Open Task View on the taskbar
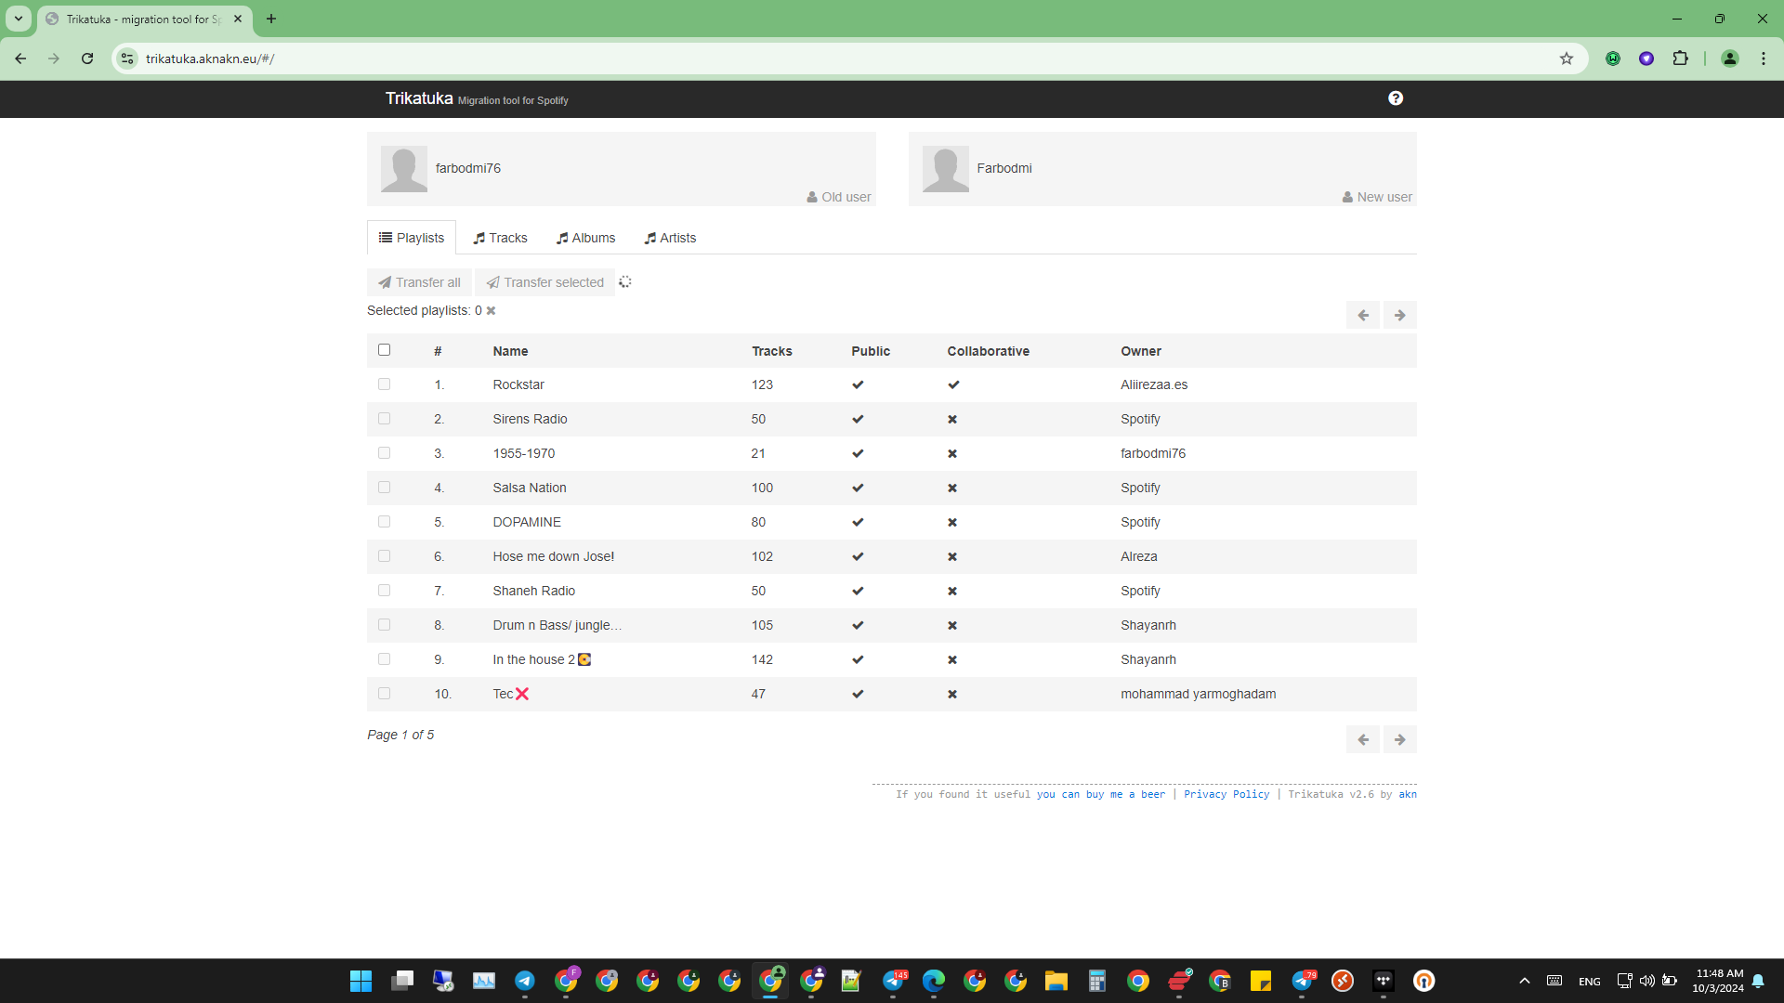 click(x=401, y=981)
